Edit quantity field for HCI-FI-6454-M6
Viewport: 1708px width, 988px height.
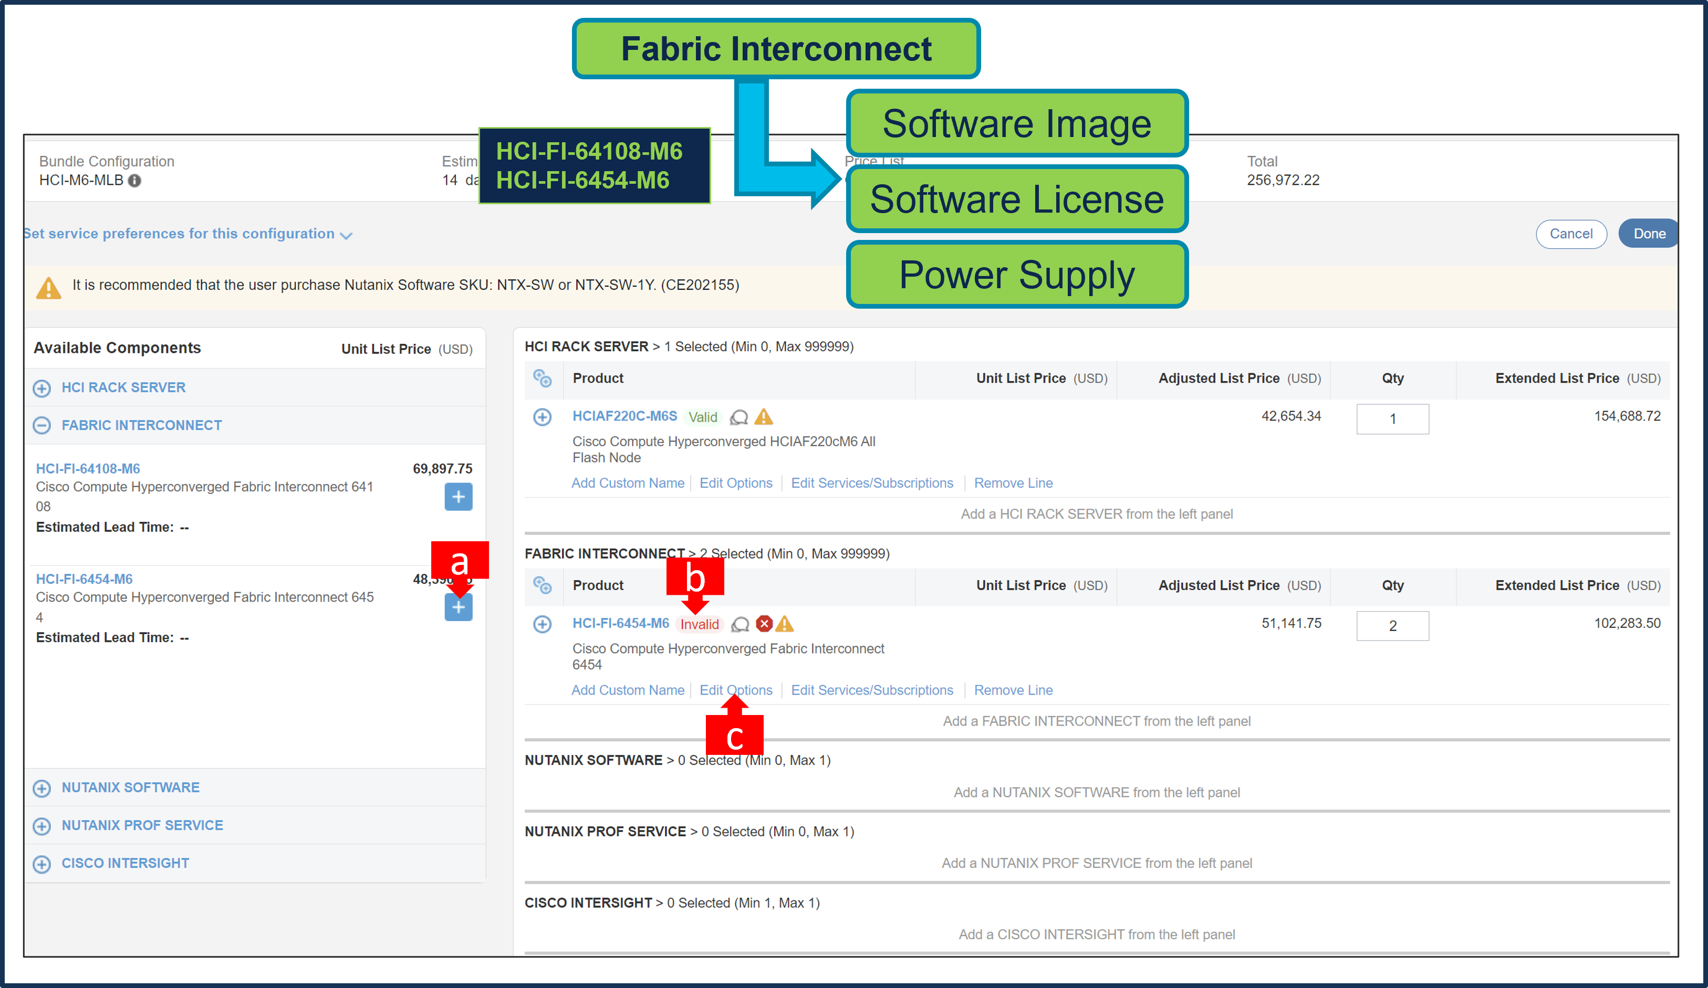point(1393,625)
